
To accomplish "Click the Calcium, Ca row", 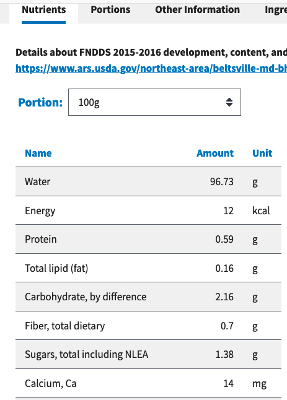I will tap(148, 383).
